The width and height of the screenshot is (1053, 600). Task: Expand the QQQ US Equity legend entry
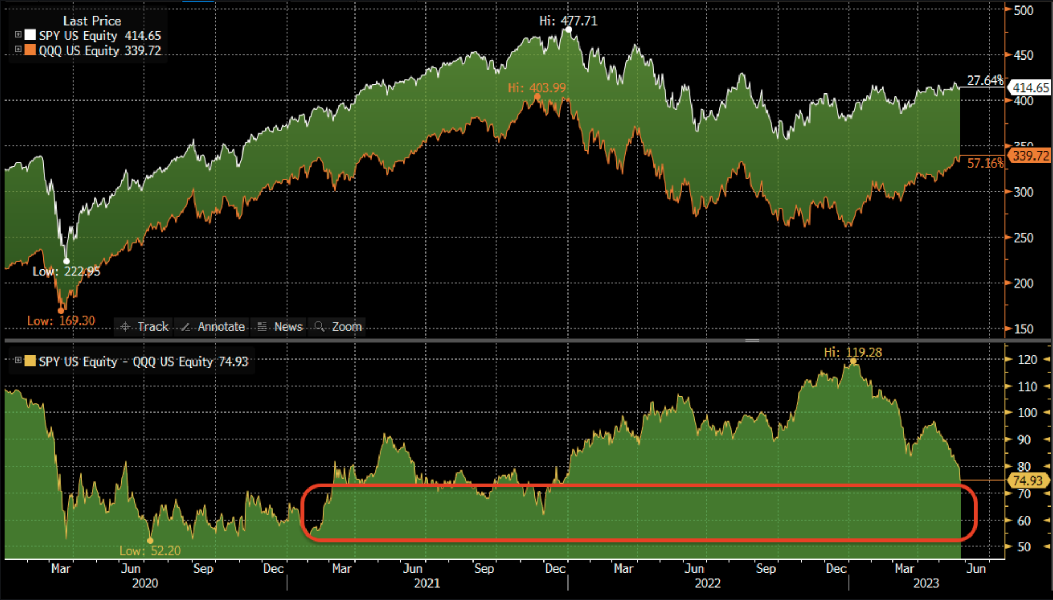[x=18, y=49]
